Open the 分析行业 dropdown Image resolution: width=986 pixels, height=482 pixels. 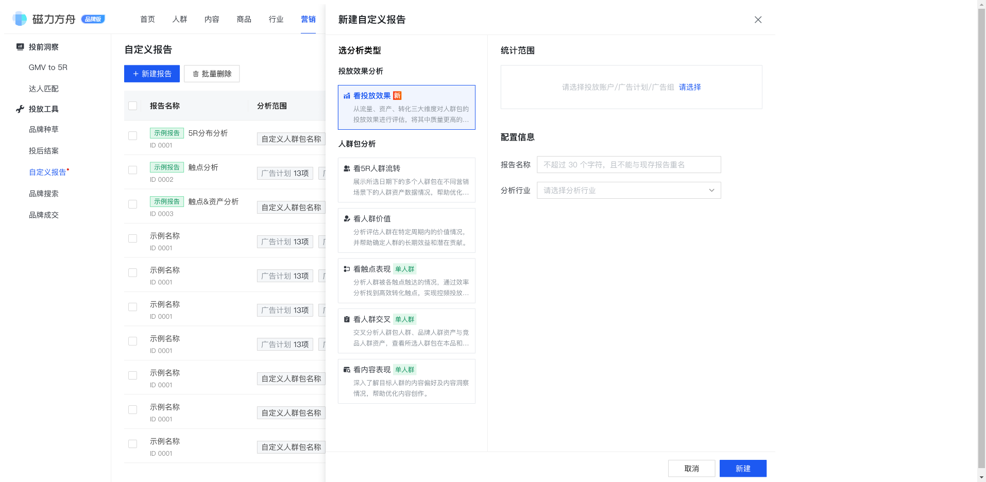click(x=628, y=190)
